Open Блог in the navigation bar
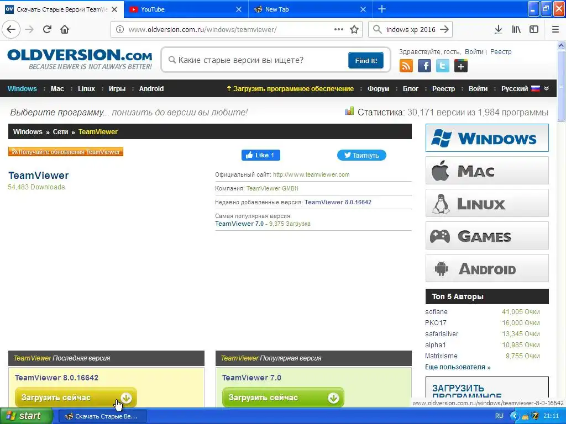This screenshot has width=566, height=424. [x=411, y=89]
